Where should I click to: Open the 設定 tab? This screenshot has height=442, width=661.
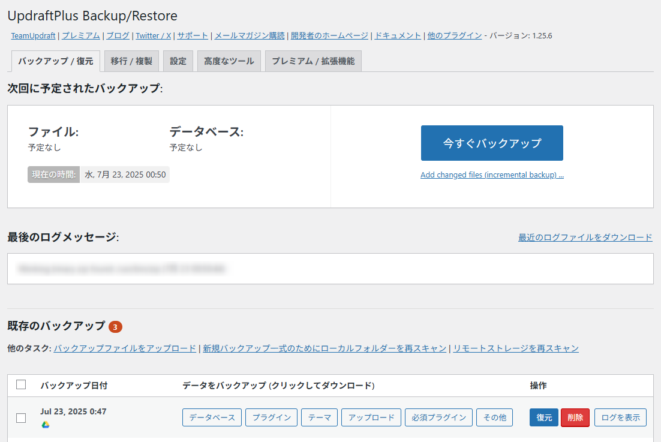point(178,61)
